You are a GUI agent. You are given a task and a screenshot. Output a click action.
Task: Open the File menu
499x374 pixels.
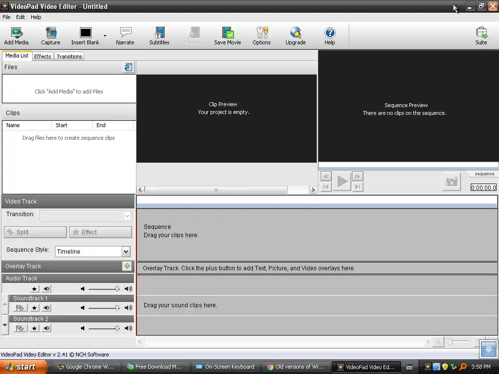coord(6,17)
